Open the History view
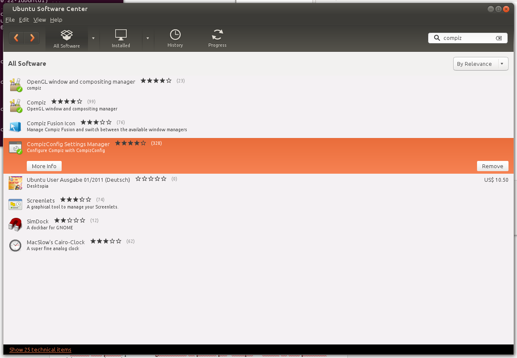Image resolution: width=517 pixels, height=358 pixels. point(175,39)
